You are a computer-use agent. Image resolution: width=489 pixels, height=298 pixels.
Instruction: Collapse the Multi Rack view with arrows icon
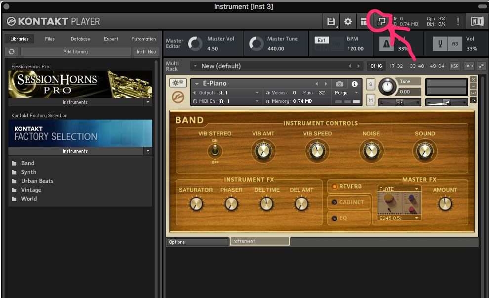pos(482,66)
